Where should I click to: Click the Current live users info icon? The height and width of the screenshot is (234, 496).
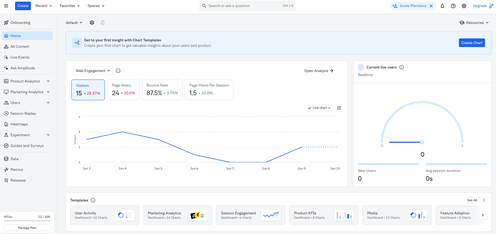pyautogui.click(x=402, y=67)
